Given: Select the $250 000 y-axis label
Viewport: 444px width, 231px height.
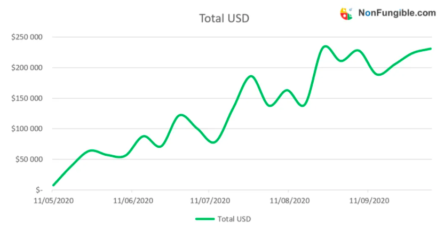Looking at the screenshot, I should pyautogui.click(x=26, y=37).
